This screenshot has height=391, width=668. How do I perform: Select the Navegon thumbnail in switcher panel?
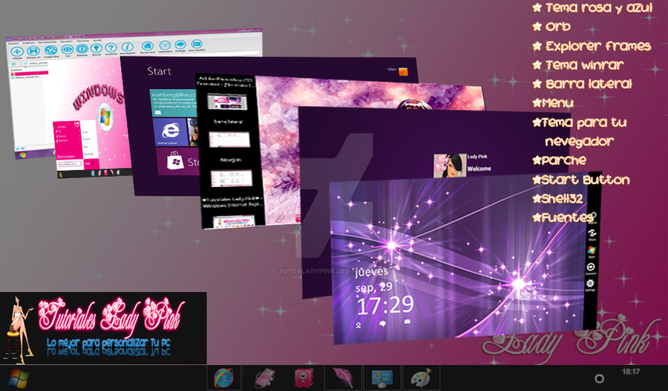(x=231, y=178)
